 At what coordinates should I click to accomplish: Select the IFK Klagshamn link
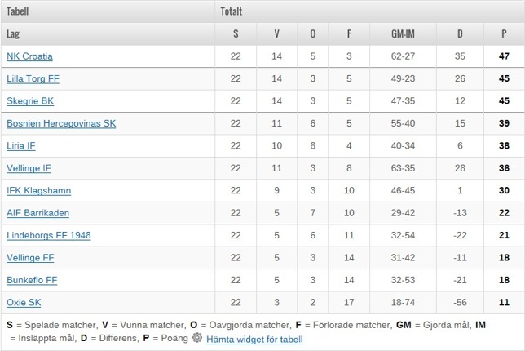pos(39,190)
